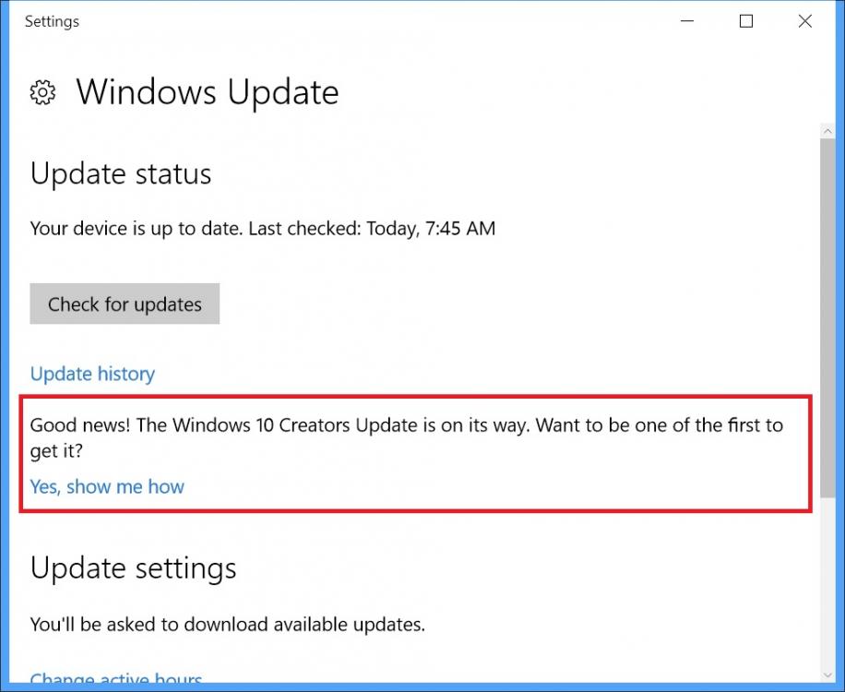Viewport: 845px width, 692px height.
Task: Click Yes, show me how link
Action: click(107, 486)
